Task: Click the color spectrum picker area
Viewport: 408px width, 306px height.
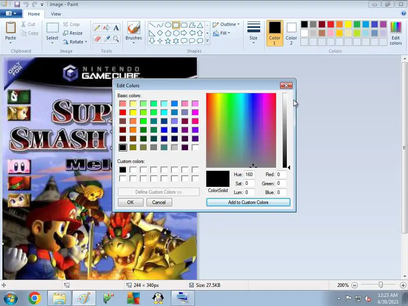Action: click(x=241, y=130)
